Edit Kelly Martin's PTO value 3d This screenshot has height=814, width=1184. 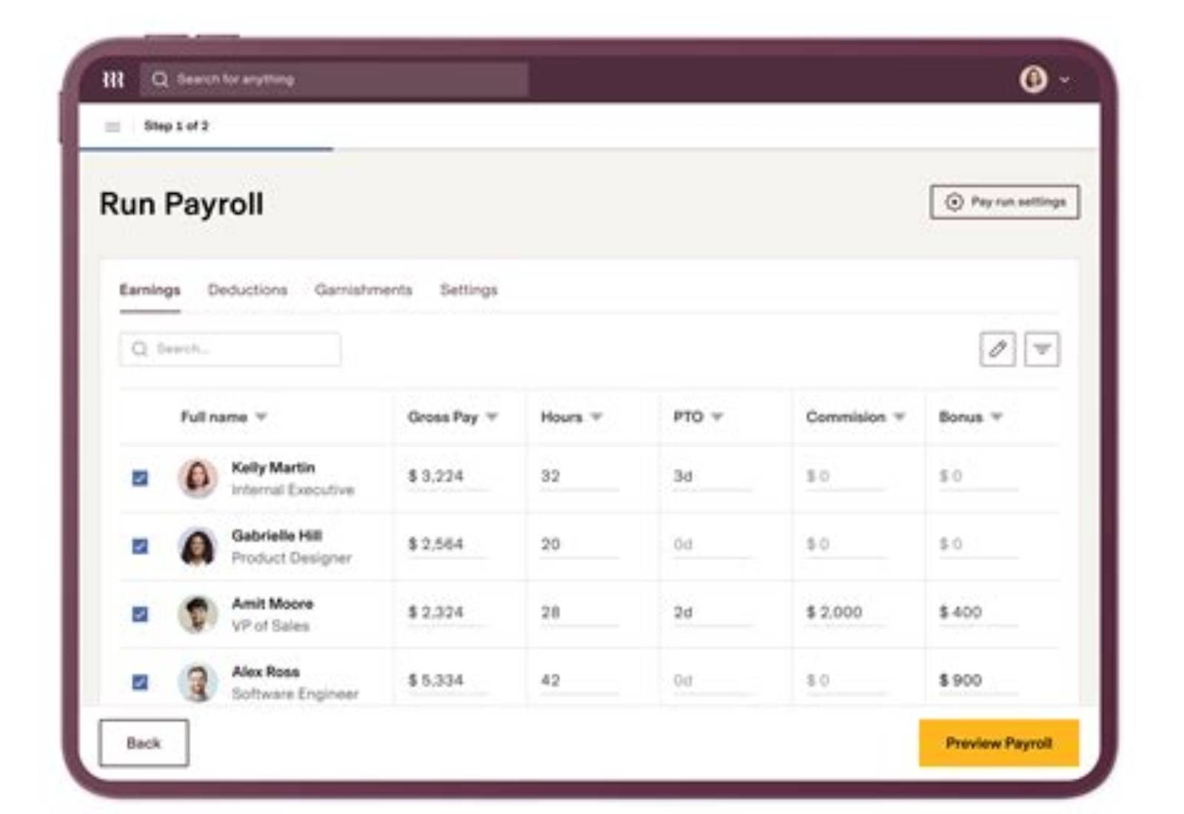[x=713, y=477]
